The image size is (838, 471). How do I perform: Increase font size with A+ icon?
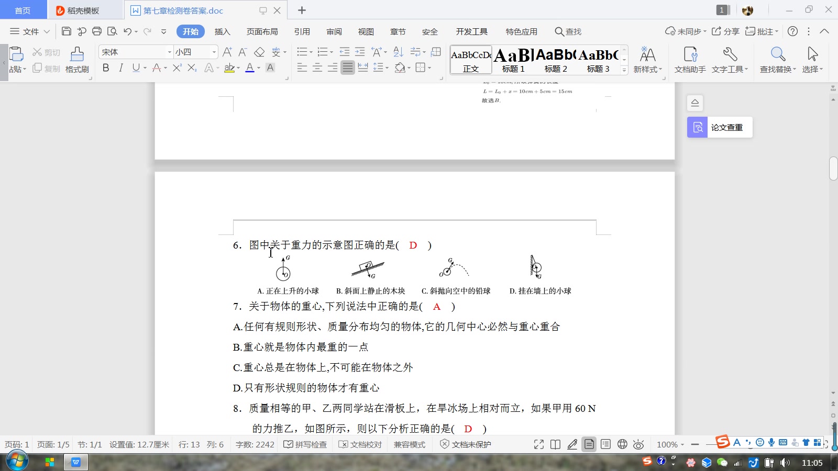pos(227,52)
